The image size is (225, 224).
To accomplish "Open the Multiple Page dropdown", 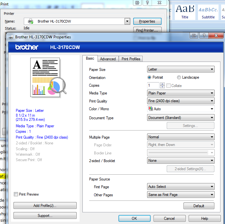I will click(x=181, y=137).
